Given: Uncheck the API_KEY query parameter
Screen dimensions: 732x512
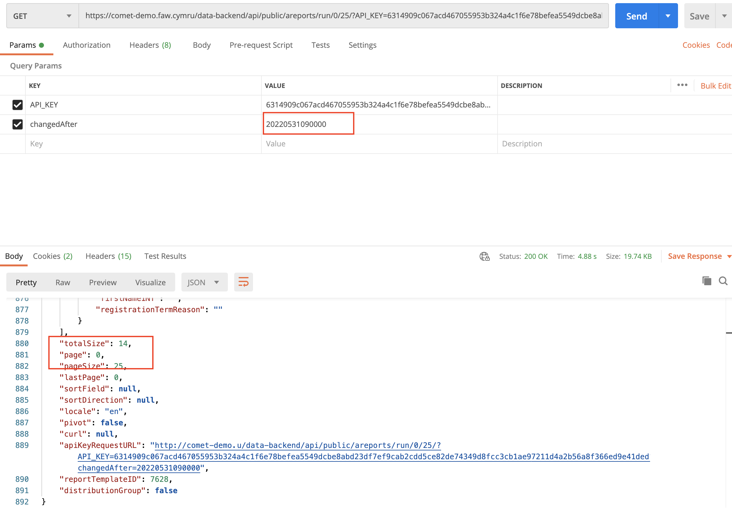Looking at the screenshot, I should pyautogui.click(x=17, y=105).
